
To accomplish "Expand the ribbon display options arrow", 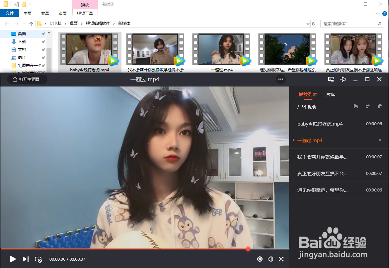I will tap(378, 14).
